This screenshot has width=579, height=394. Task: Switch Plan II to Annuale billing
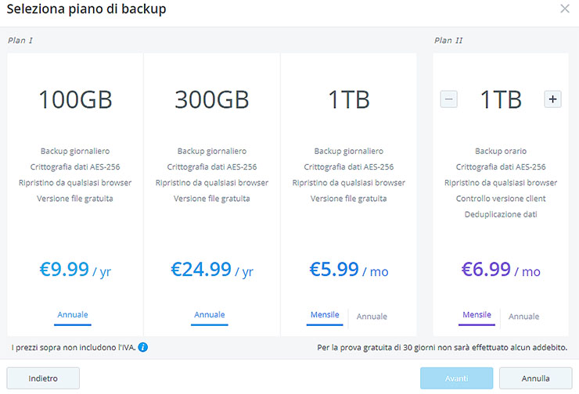click(x=523, y=317)
